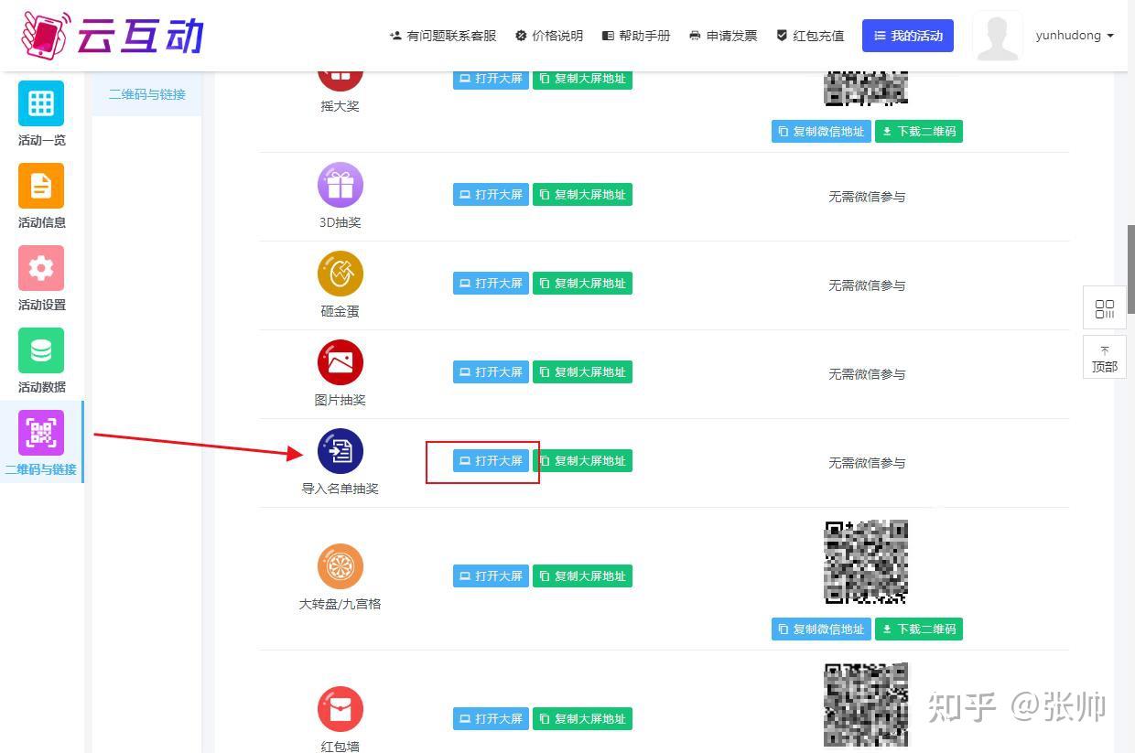Click the 导入名单抽奖 list icon

[340, 450]
